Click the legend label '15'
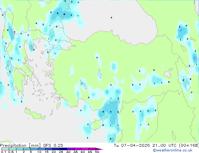Image resolution: width=199 pixels, height=153 pixels. coord(46,152)
